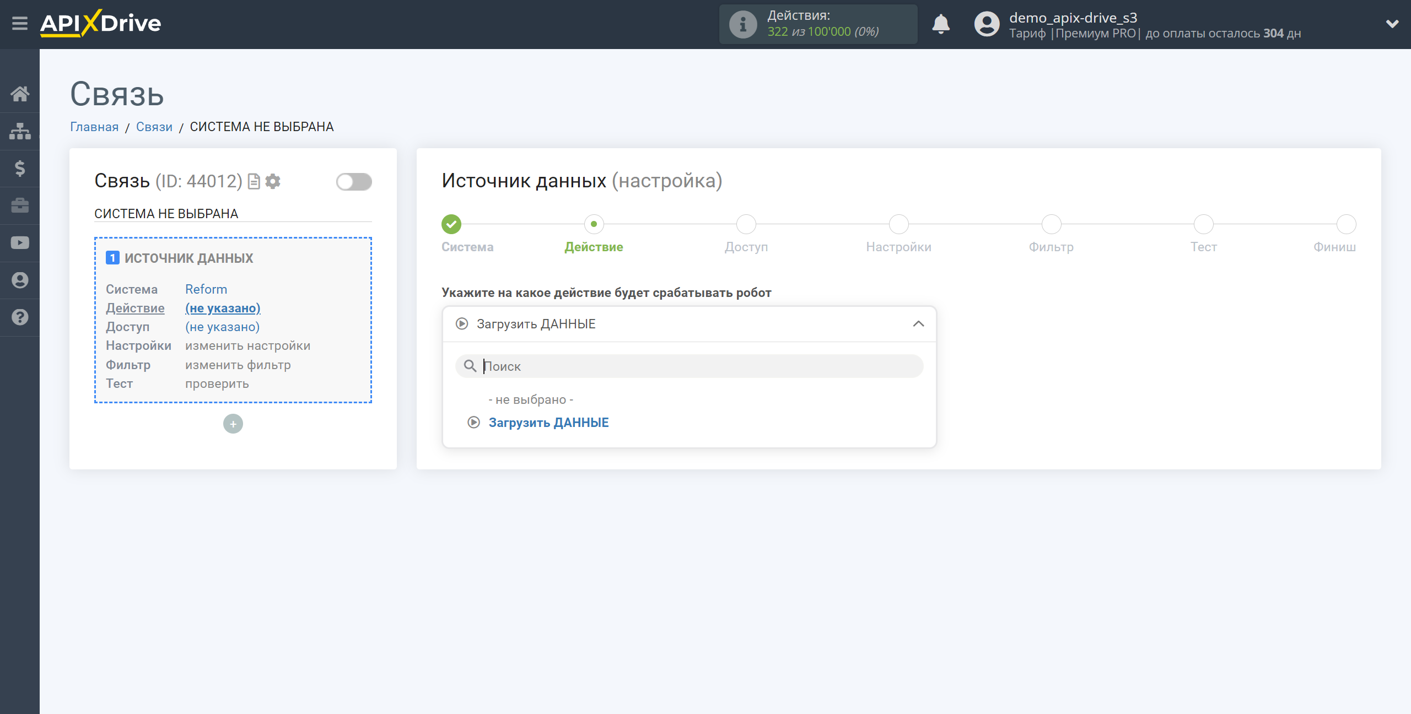Screen dimensions: 1411x714
Task: Select Загрузить ДАННЫЕ action option
Action: 547,423
